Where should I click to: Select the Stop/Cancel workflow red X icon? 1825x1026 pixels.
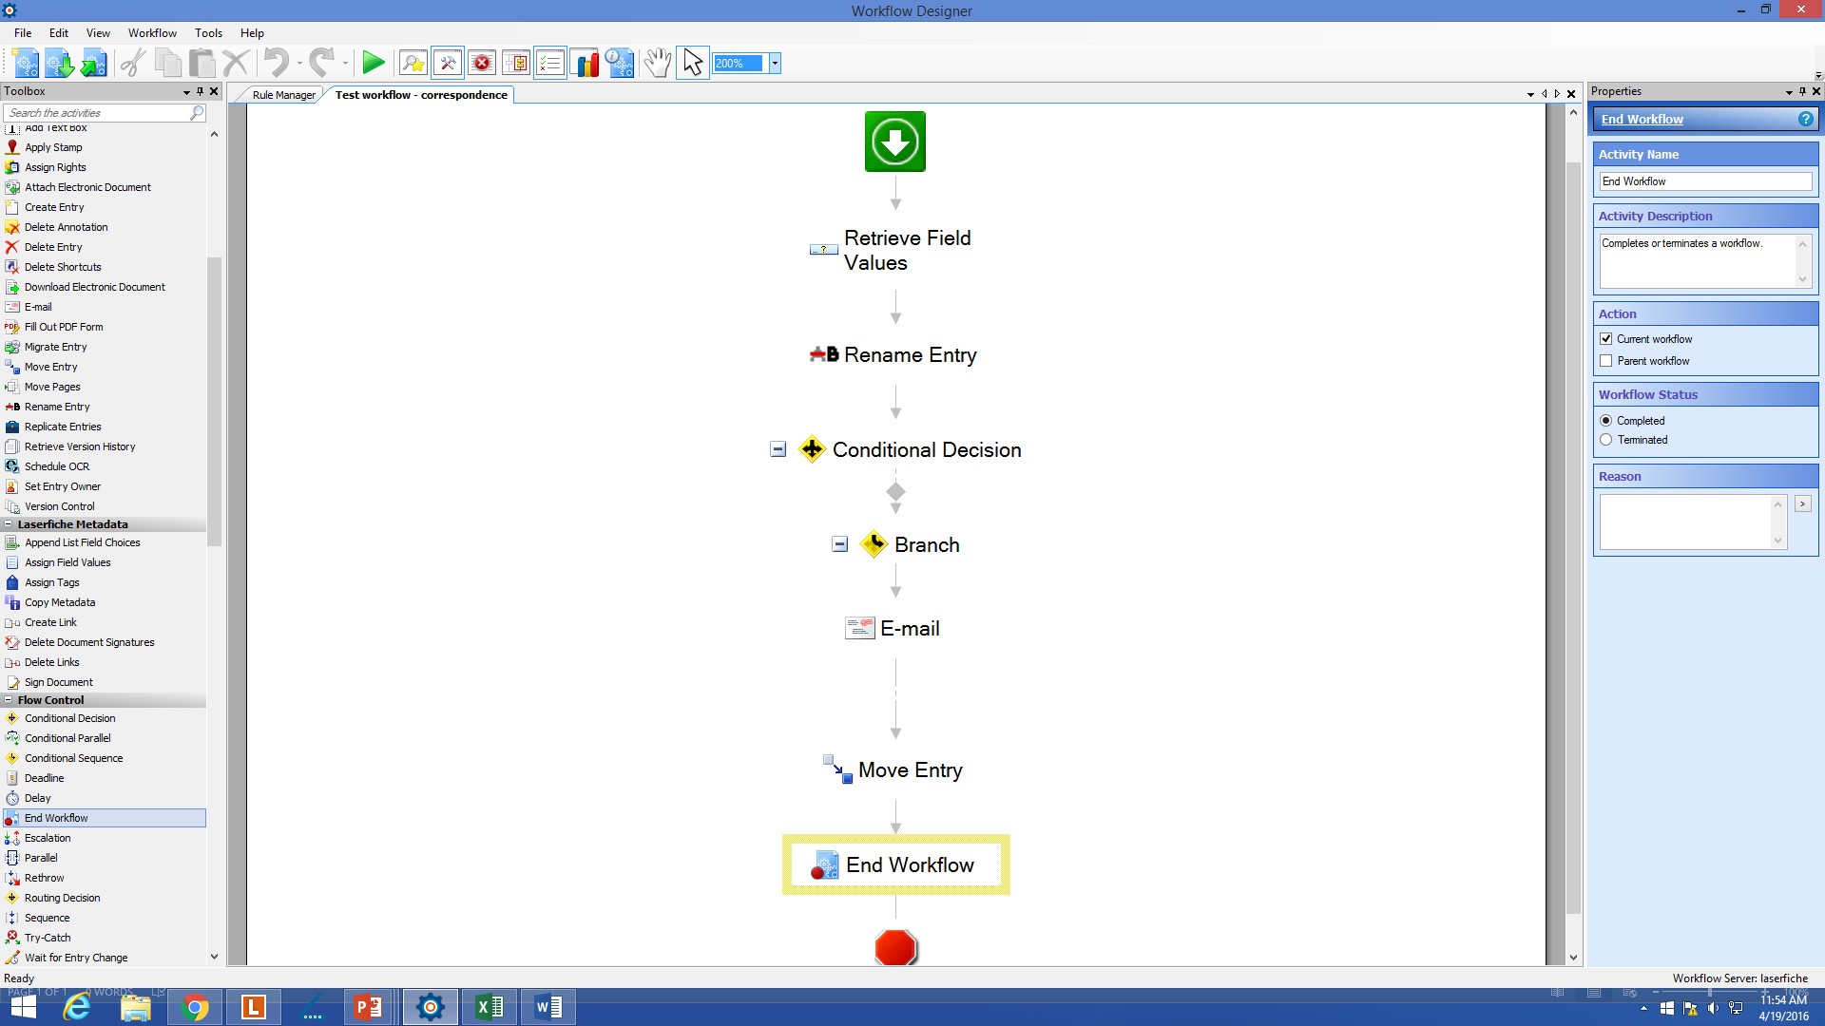(x=481, y=63)
